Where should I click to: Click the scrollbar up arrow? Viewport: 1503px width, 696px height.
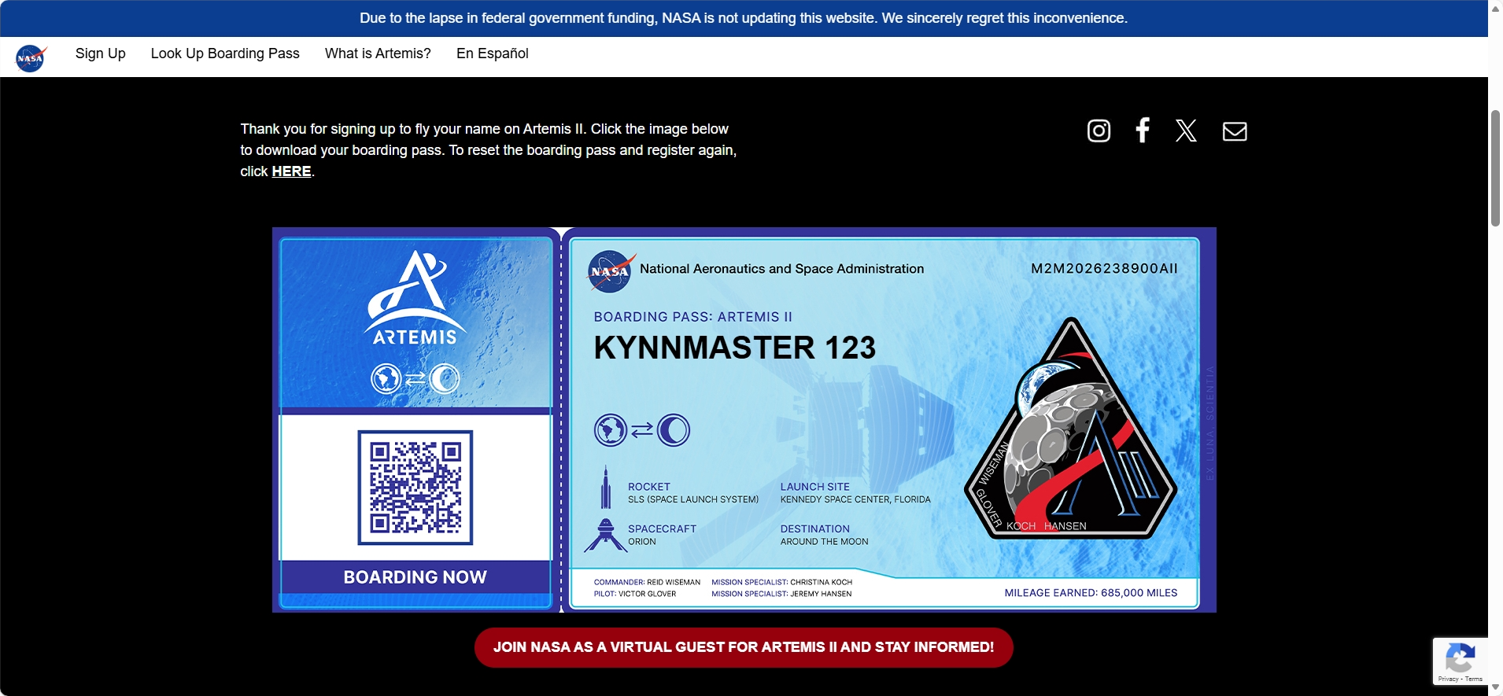pos(1495,8)
